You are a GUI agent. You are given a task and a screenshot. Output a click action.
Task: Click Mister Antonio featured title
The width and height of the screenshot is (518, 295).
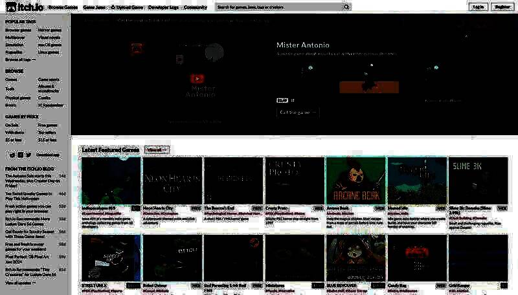pos(303,45)
